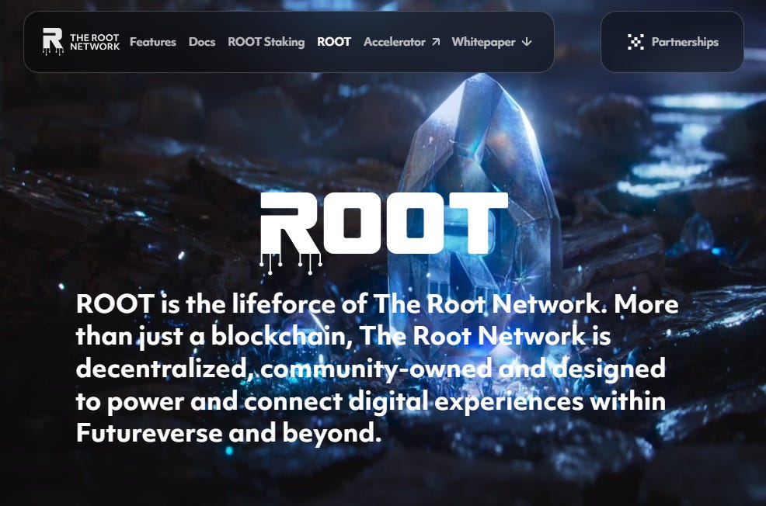
Task: Open the Features page
Action: click(x=153, y=42)
